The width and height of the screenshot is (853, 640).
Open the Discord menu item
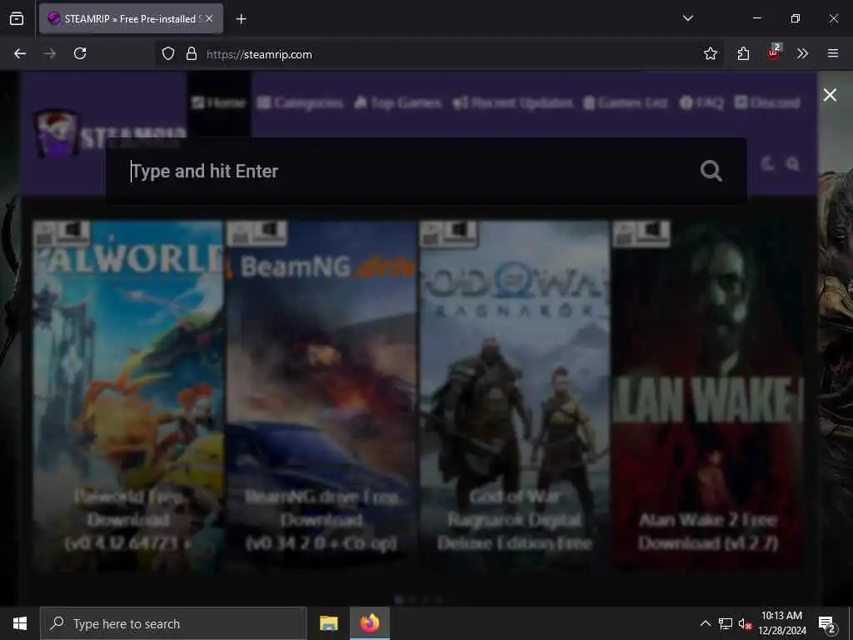(x=767, y=102)
